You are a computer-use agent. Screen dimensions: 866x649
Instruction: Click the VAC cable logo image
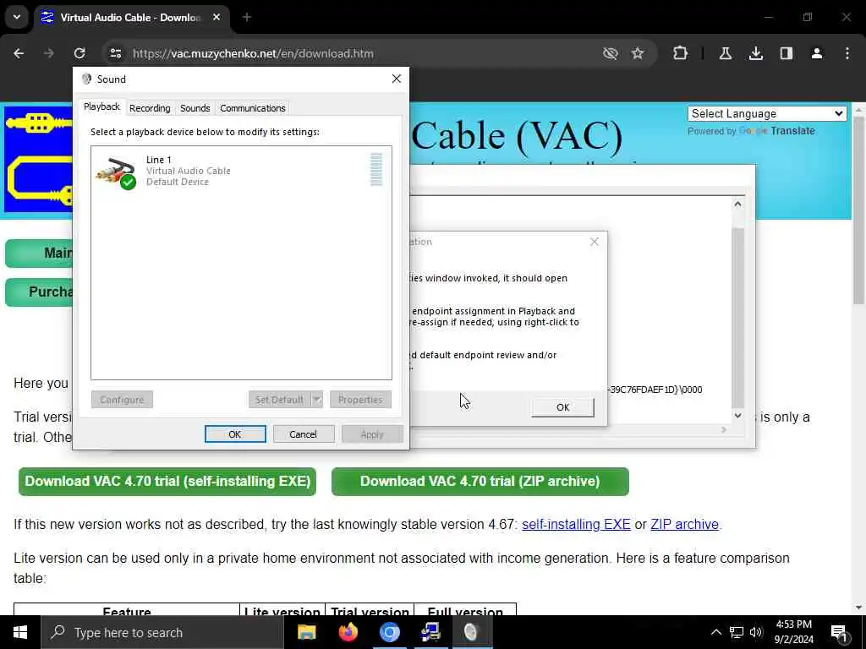[x=38, y=160]
